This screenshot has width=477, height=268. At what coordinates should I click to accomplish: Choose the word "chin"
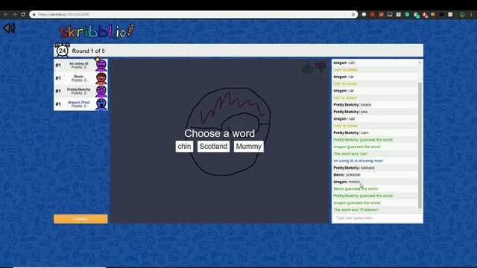coord(184,147)
